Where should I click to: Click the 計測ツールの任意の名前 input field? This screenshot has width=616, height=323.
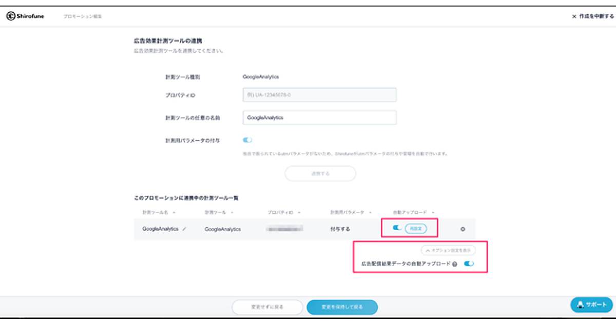tap(319, 117)
